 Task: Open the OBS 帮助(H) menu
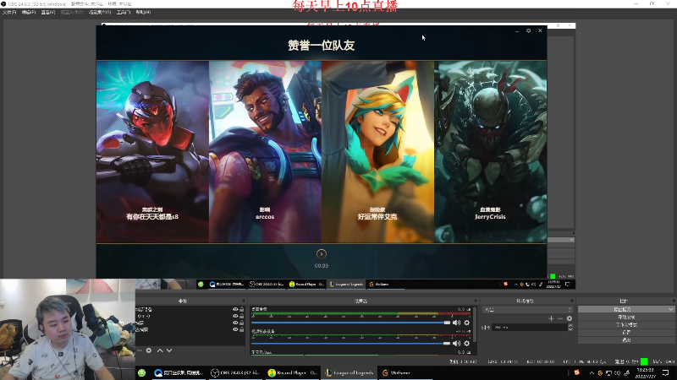[x=143, y=12]
